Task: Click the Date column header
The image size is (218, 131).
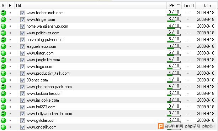Action: (207, 6)
